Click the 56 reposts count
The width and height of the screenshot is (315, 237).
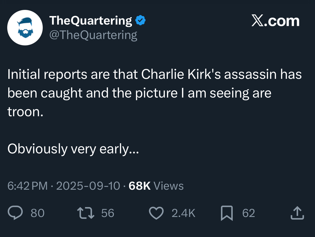point(108,213)
